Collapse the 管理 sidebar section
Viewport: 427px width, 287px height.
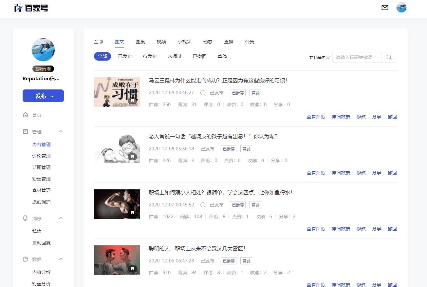click(61, 131)
